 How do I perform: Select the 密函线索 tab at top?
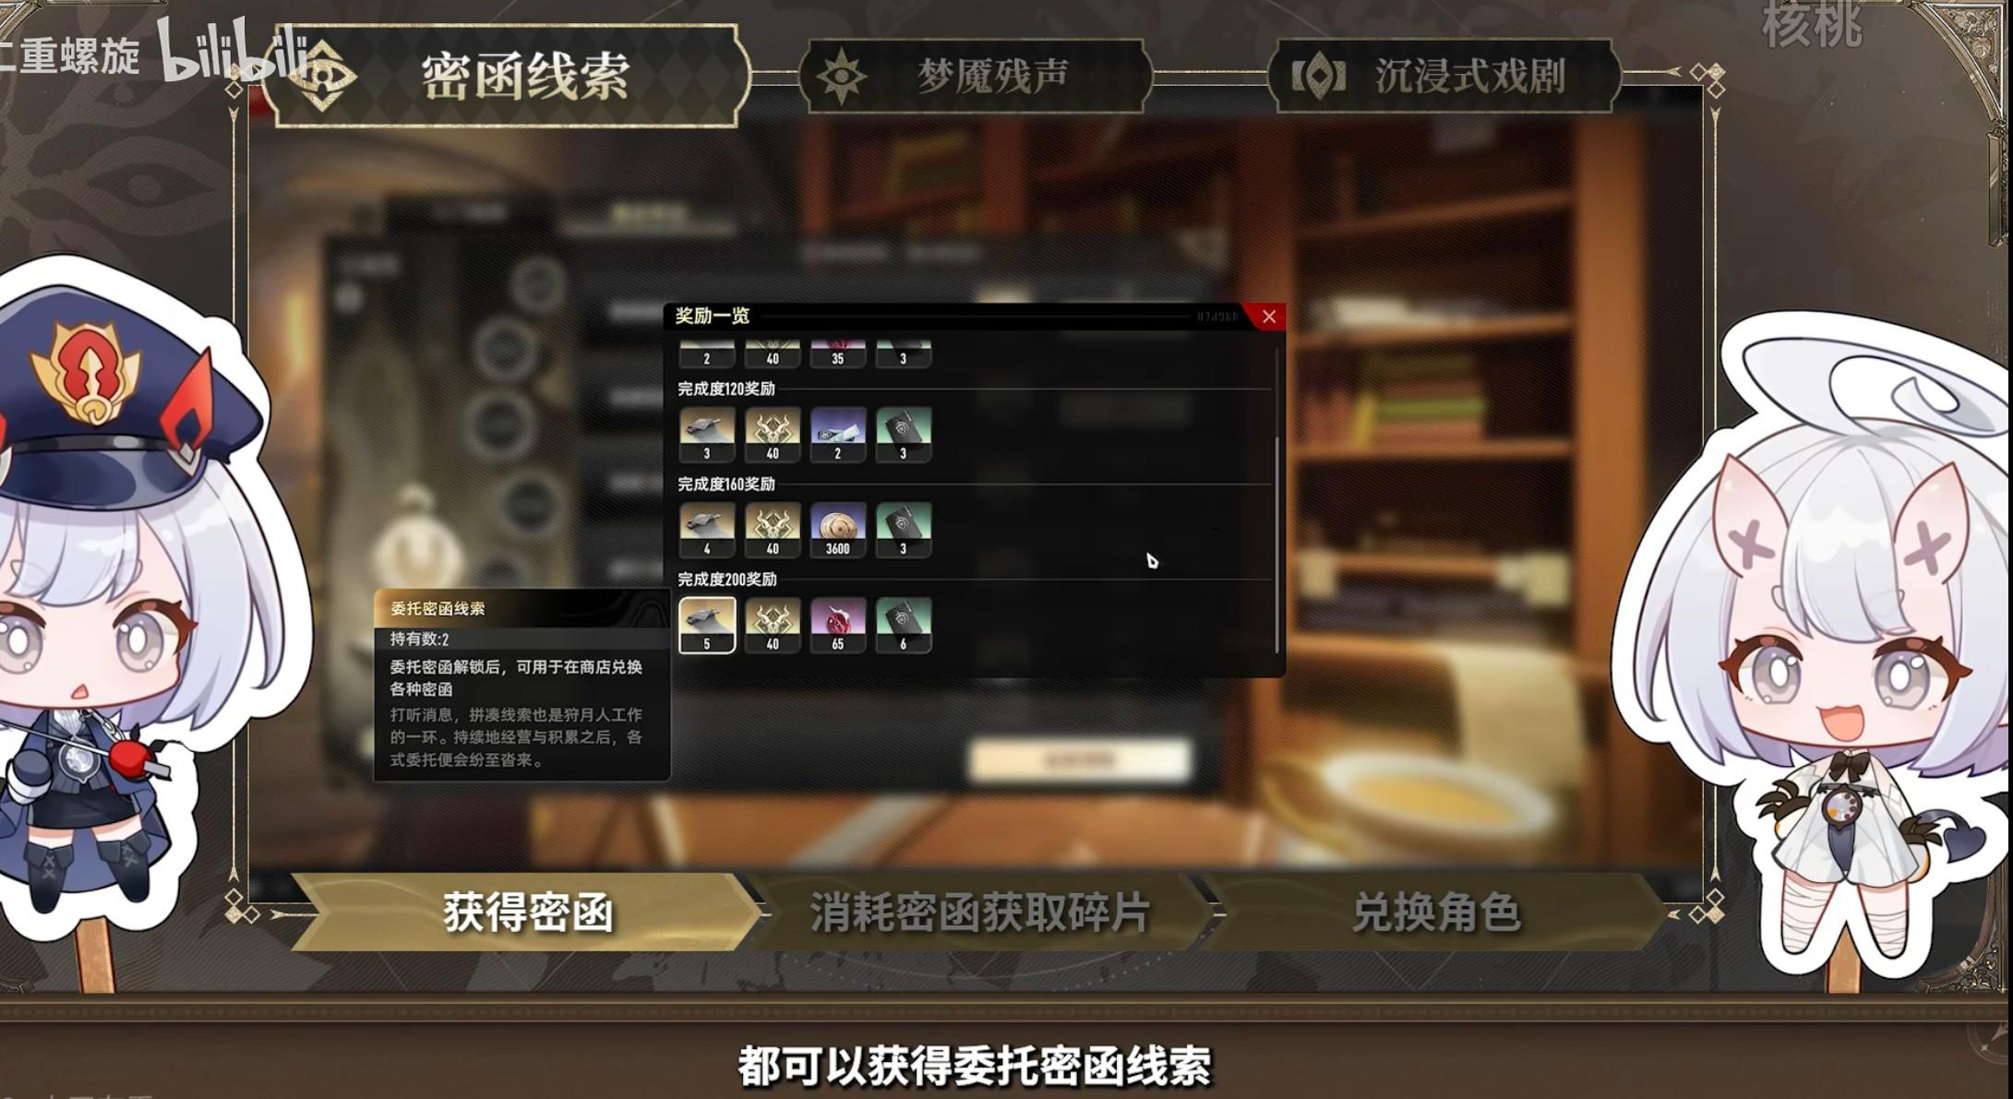pyautogui.click(x=506, y=76)
